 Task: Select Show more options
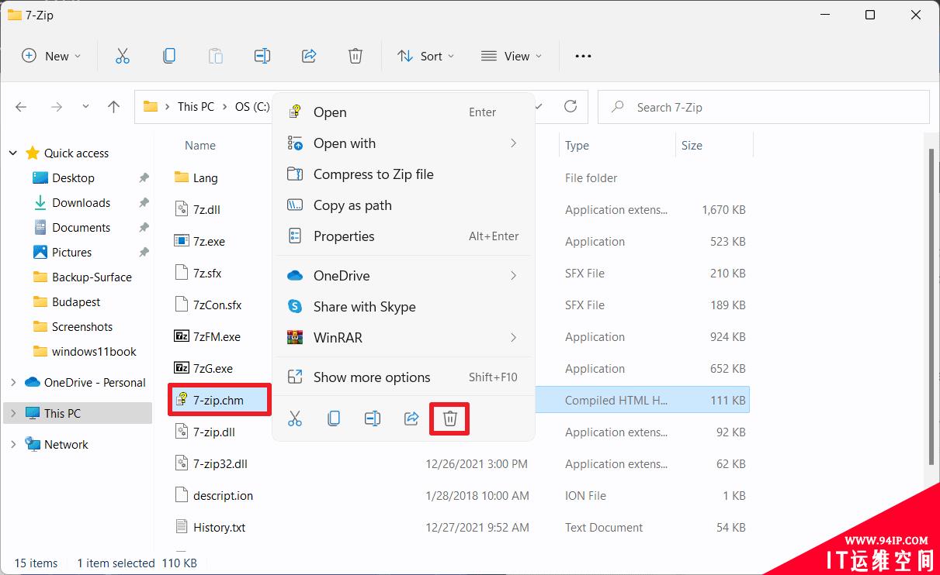tap(404, 377)
